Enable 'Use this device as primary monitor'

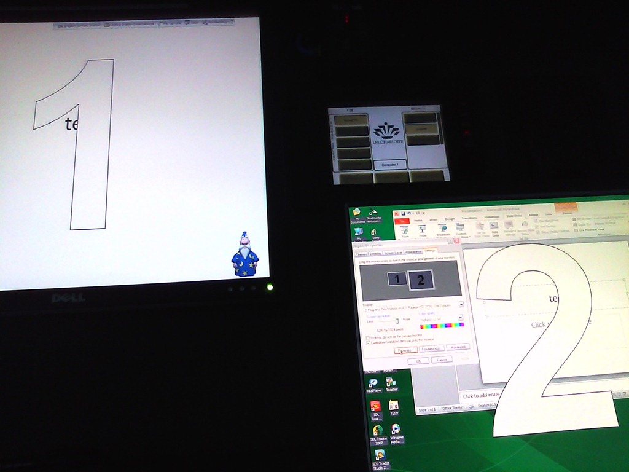367,337
